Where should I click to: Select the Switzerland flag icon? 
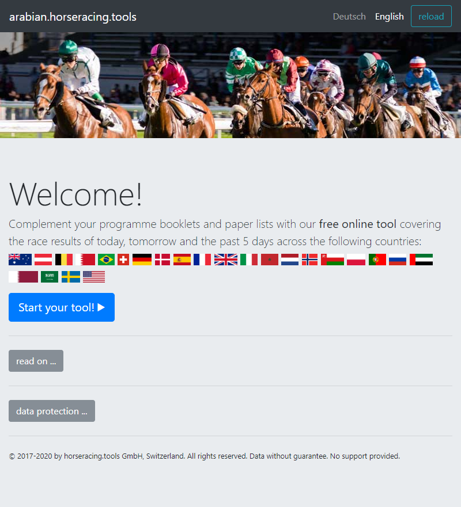tap(123, 260)
